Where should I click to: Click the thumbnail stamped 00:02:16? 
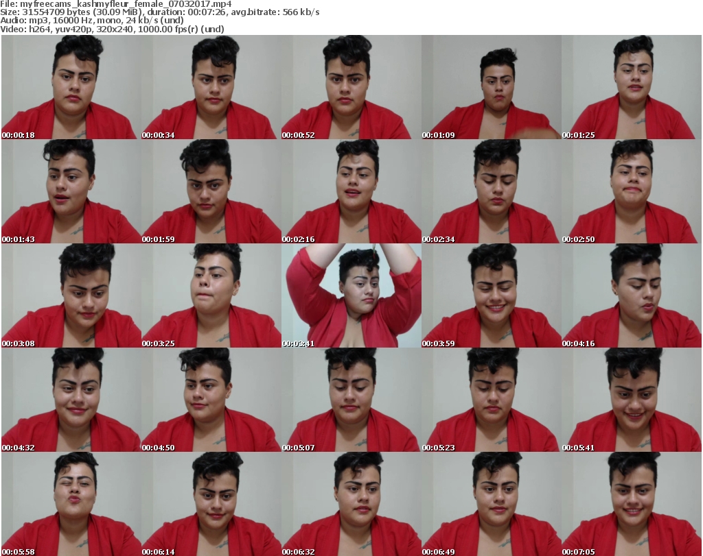[351, 191]
